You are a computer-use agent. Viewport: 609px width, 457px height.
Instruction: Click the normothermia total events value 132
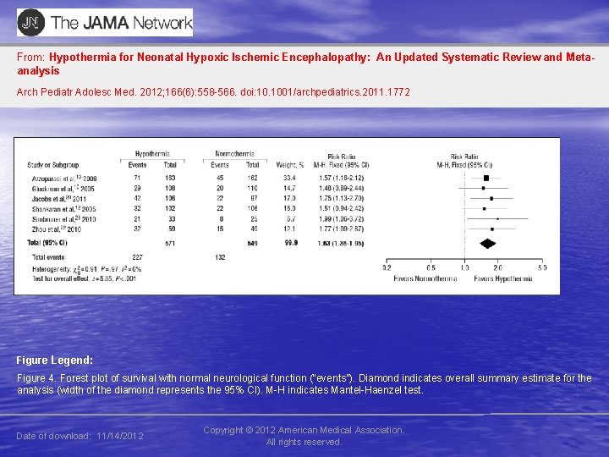(x=220, y=257)
